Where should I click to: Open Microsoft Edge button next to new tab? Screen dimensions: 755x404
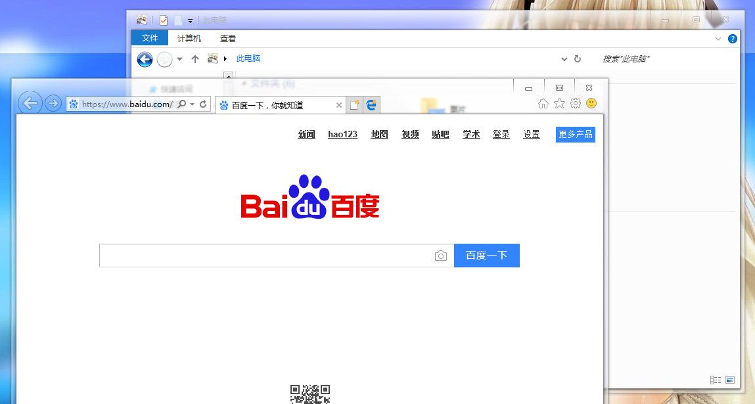click(x=371, y=105)
